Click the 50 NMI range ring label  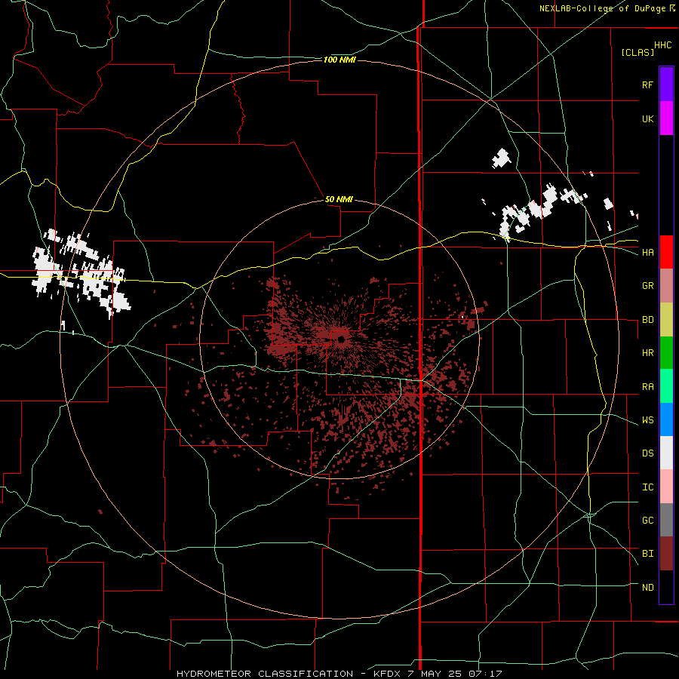click(x=339, y=200)
